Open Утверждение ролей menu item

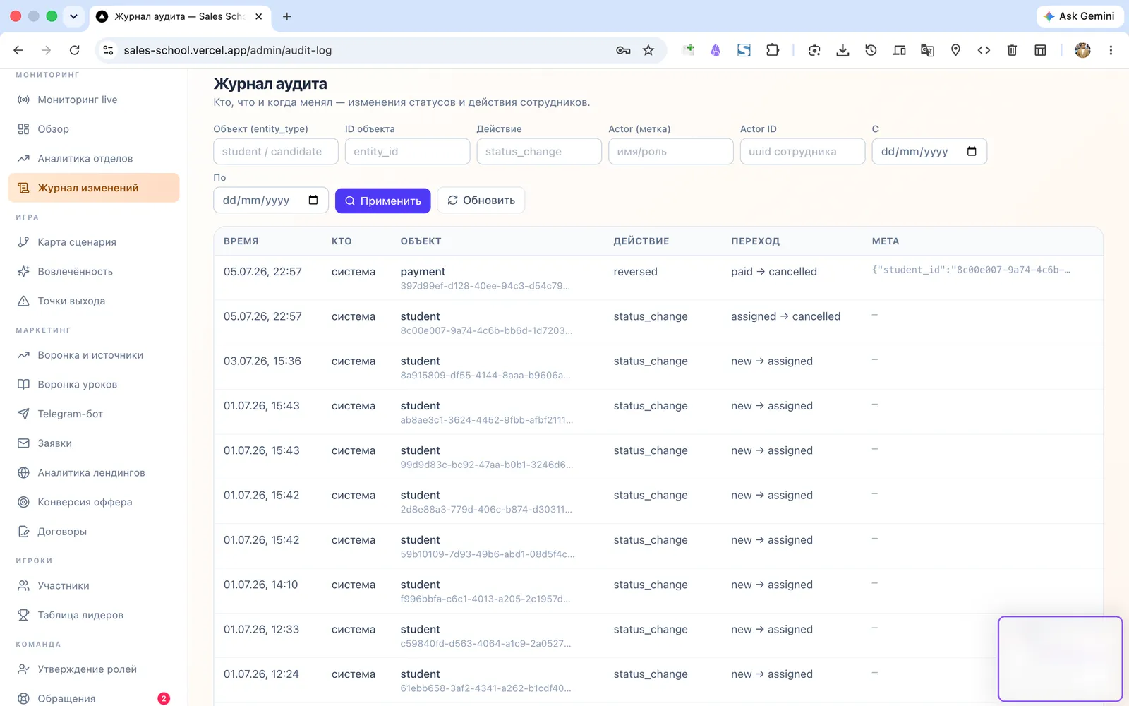click(94, 669)
